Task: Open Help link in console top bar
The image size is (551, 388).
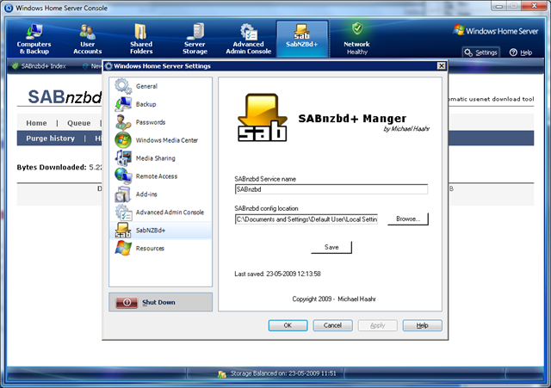Action: [526, 52]
